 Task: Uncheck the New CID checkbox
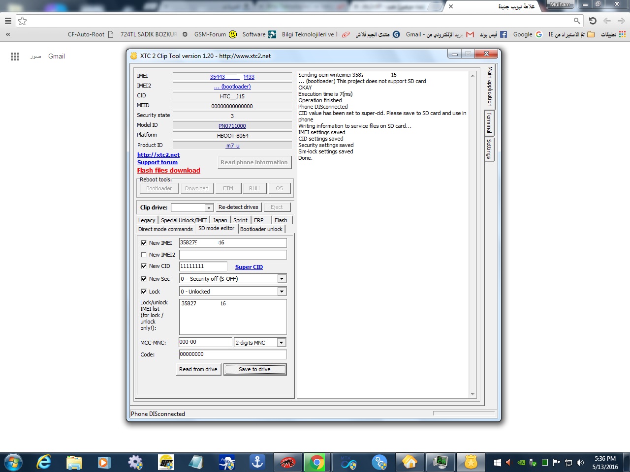coord(144,266)
